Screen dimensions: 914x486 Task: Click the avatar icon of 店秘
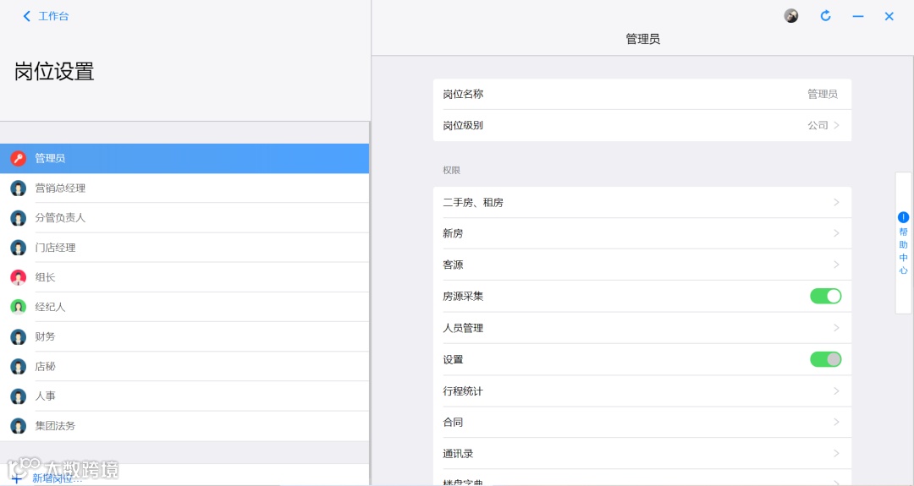(19, 366)
